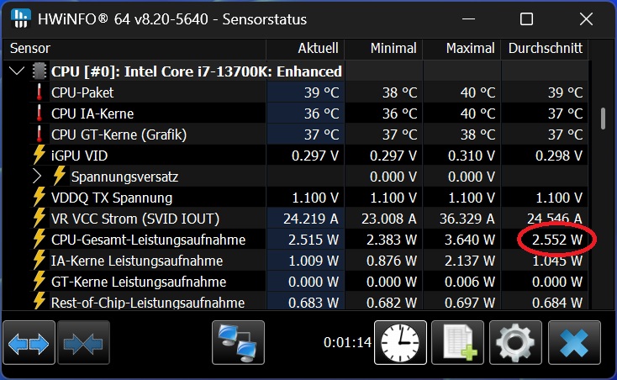
Task: Select GT-Kerne Leistungsaufnahme row label
Action: point(139,282)
